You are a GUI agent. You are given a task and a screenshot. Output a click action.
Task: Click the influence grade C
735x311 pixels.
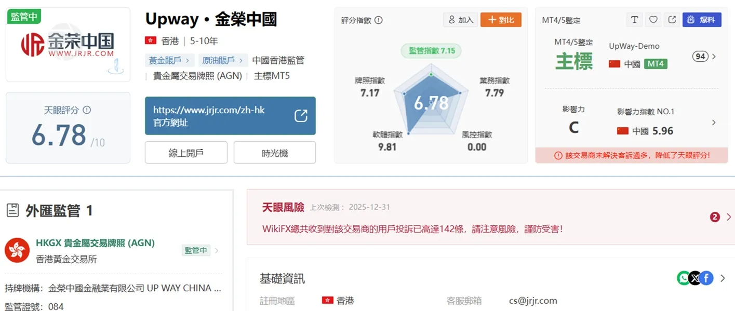point(573,127)
